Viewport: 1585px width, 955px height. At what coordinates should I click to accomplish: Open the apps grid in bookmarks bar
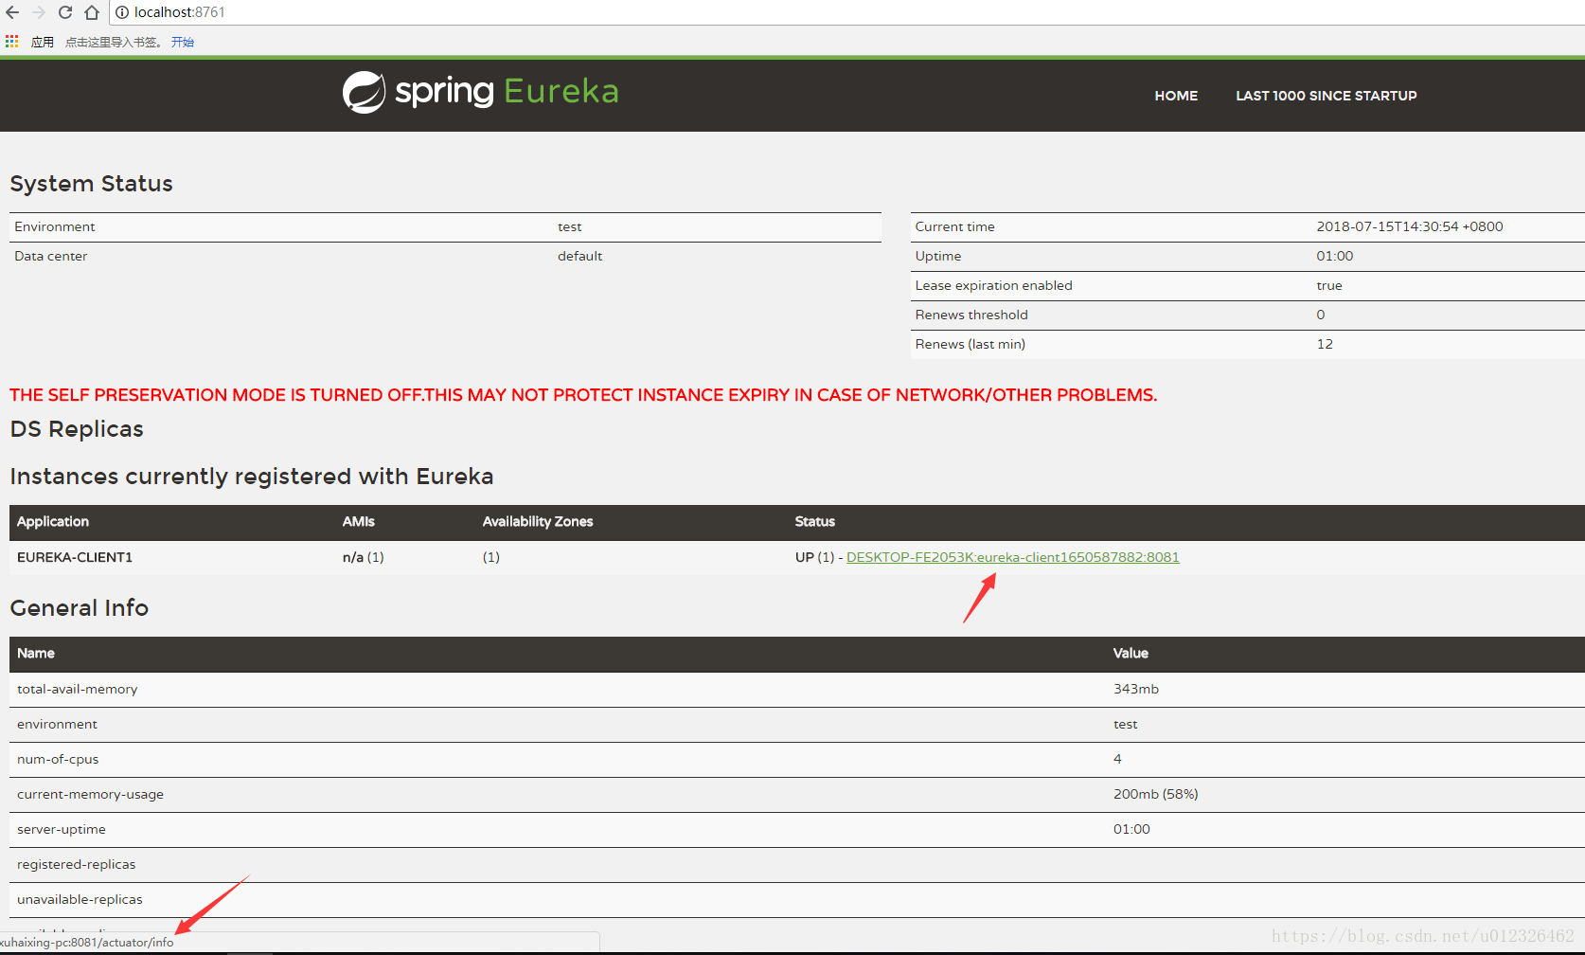click(11, 42)
